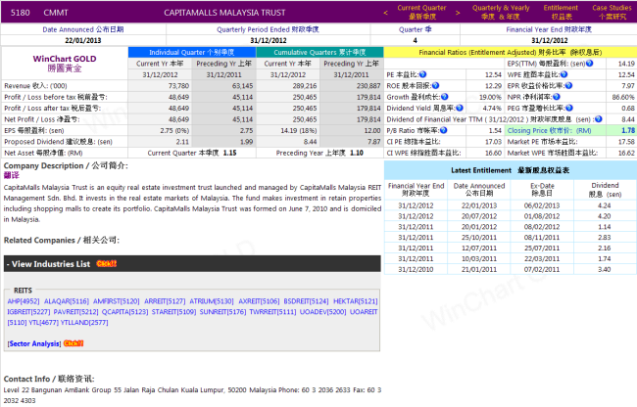Screen dimensions: 637x407
Task: Click the EPR help icon
Action: tap(568, 85)
